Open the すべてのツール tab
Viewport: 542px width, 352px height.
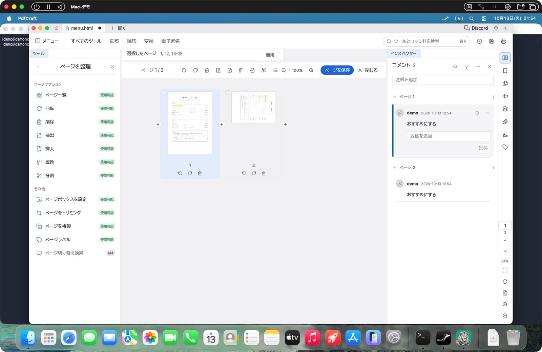86,41
